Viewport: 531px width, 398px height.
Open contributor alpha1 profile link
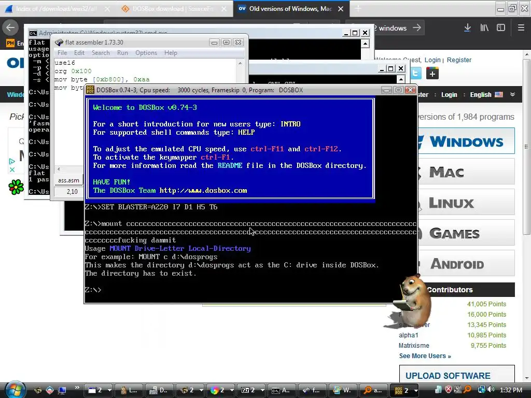click(409, 335)
